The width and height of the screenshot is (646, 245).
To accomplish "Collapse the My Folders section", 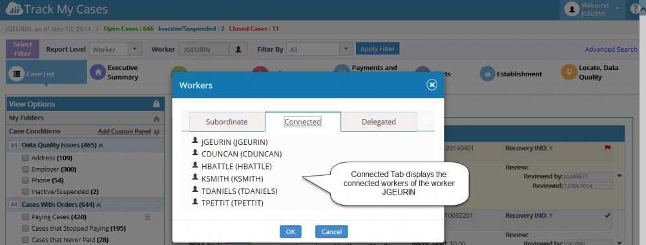I will 156,118.
